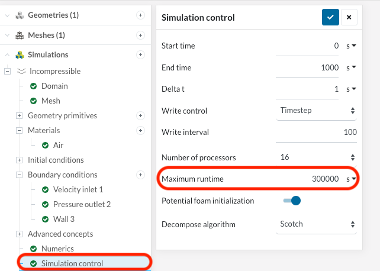Screen dimensions: 380x271
Task: Toggle Potential foam initialization switch
Action: [292, 201]
